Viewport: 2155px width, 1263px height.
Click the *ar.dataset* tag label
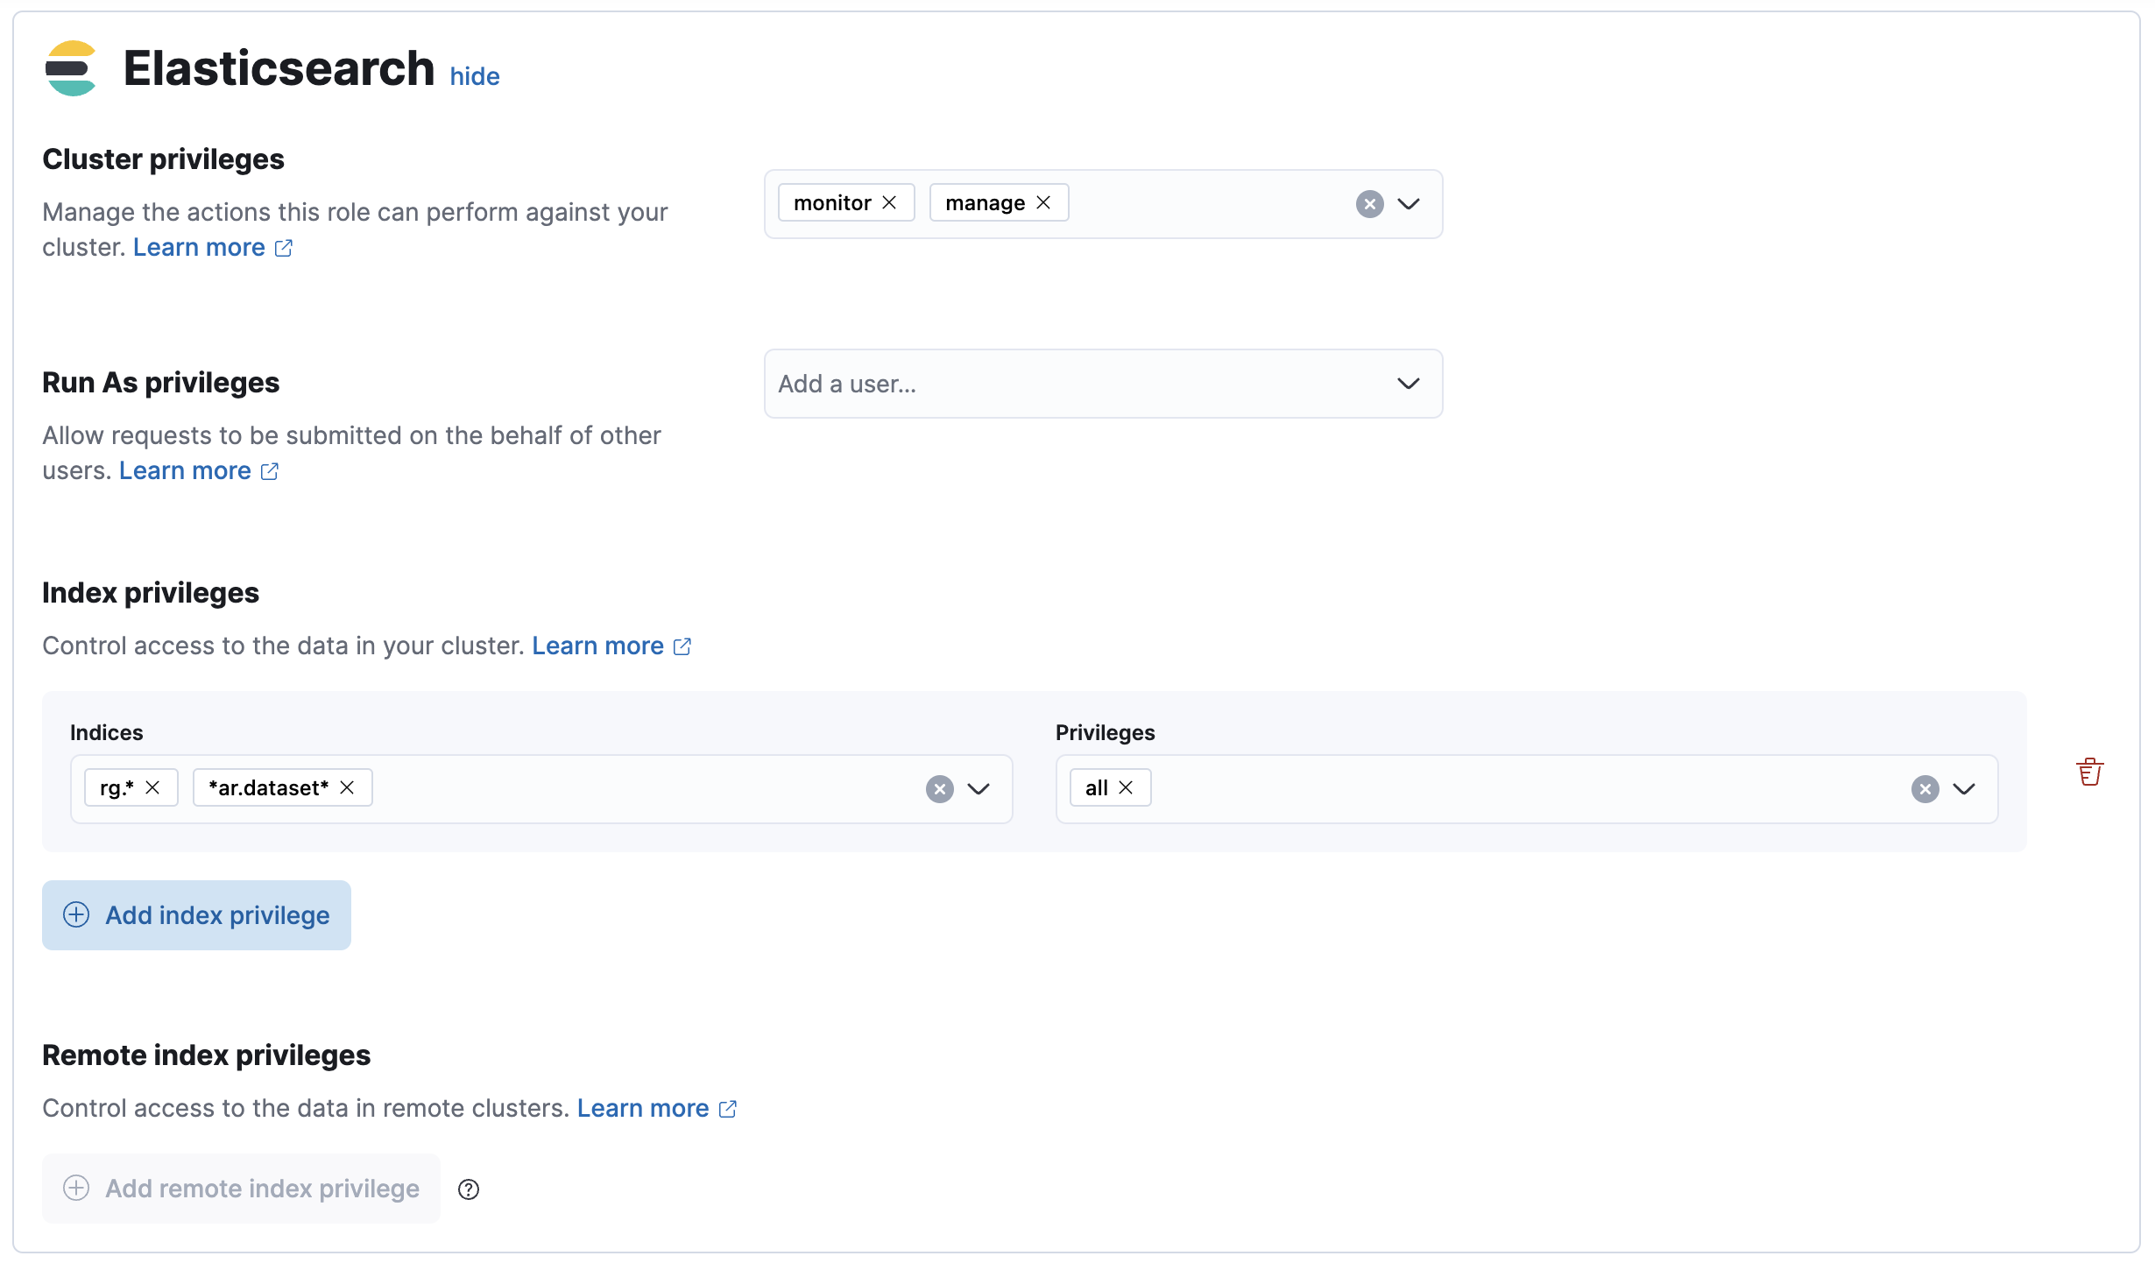tap(268, 787)
